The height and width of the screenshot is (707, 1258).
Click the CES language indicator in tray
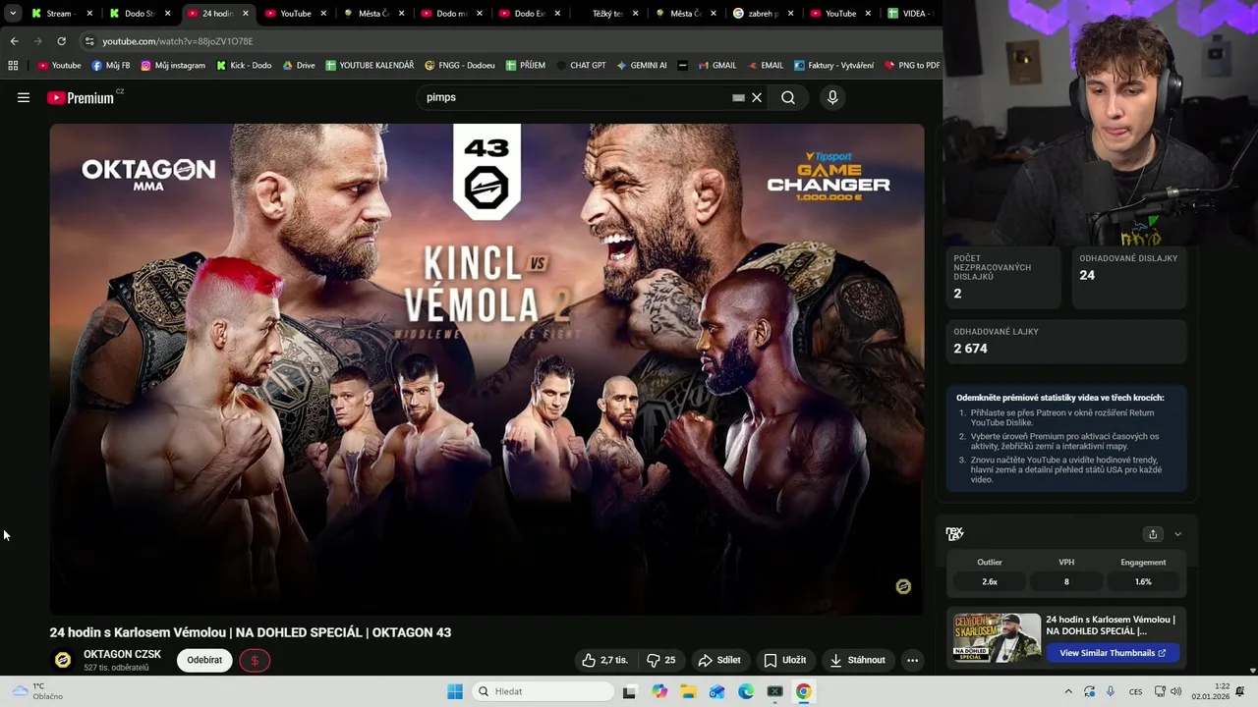click(1135, 691)
